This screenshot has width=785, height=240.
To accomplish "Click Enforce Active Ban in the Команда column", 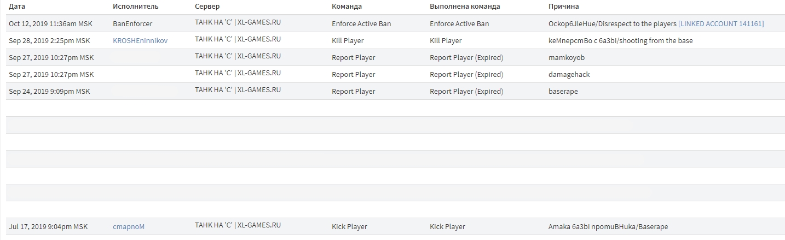I will click(361, 24).
